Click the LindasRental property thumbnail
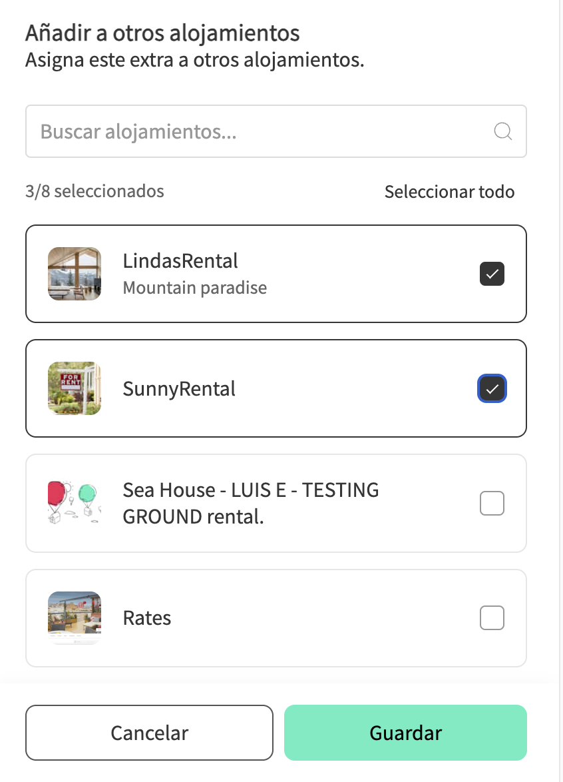This screenshot has height=782, width=563. tap(75, 274)
